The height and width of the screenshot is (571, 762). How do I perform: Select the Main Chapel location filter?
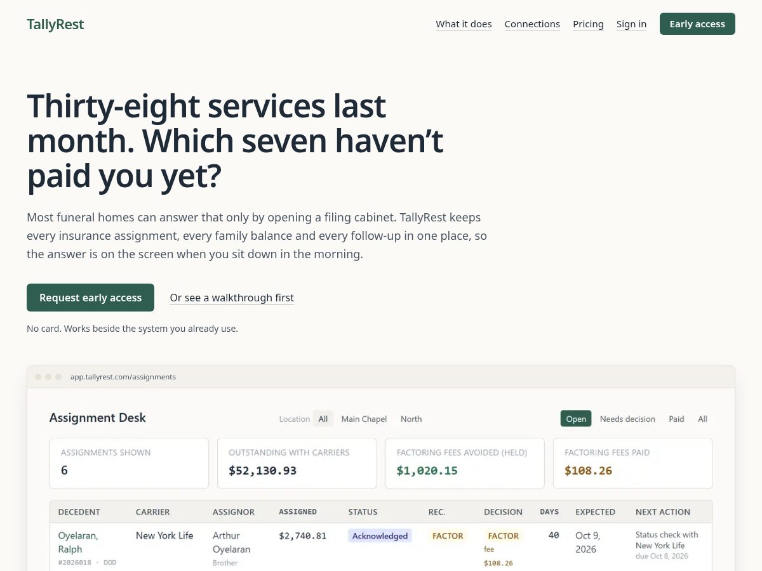pos(364,419)
